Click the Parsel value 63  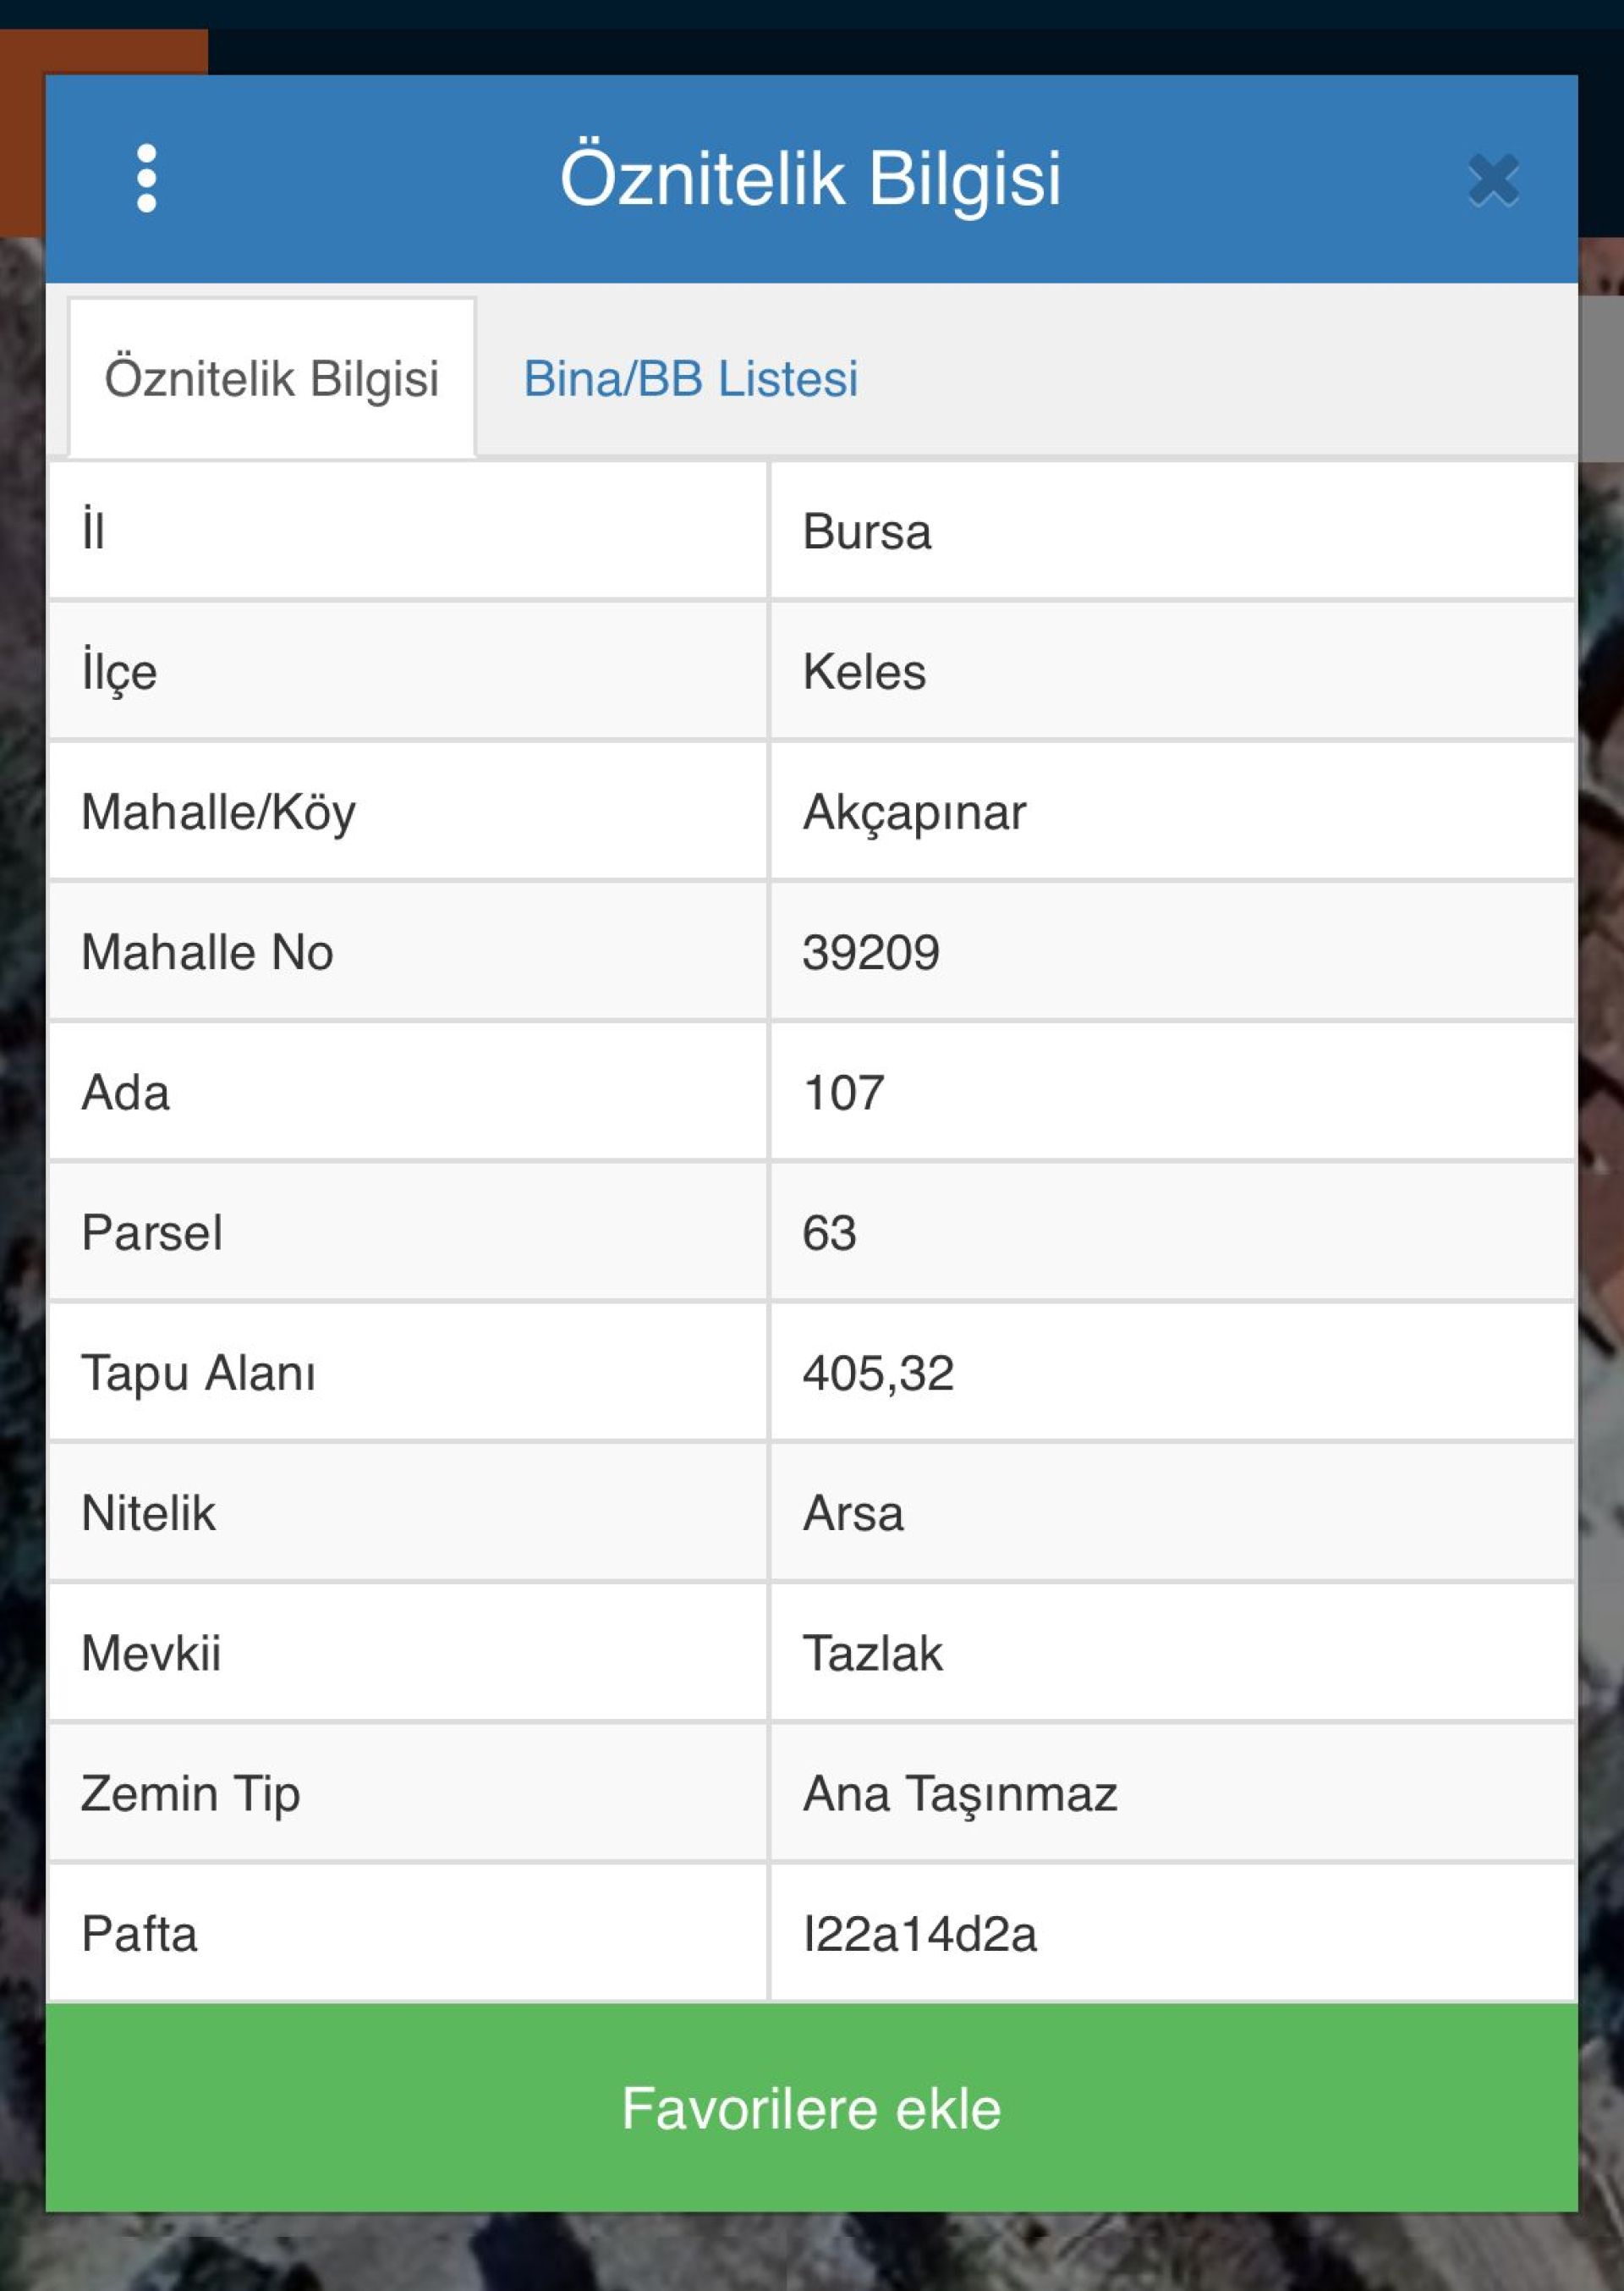(x=829, y=1231)
